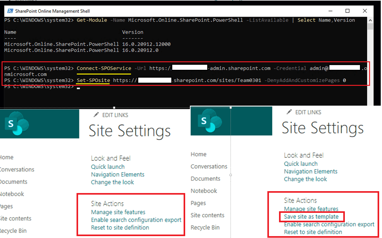This screenshot has height=238, width=382.
Task: Click the -ListAvailable parameter in the shell
Action: [x=267, y=20]
